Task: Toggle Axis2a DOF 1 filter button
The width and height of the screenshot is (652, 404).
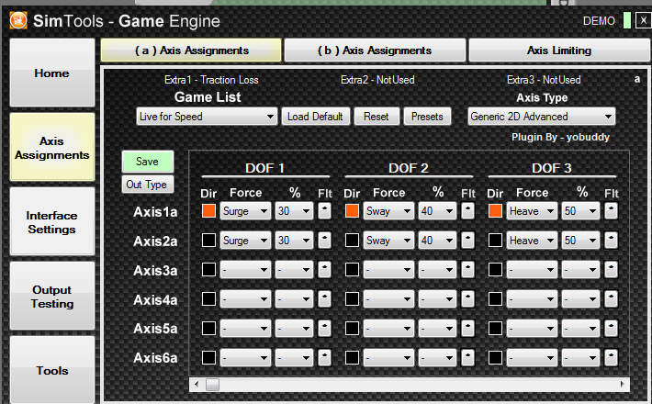Action: [324, 241]
